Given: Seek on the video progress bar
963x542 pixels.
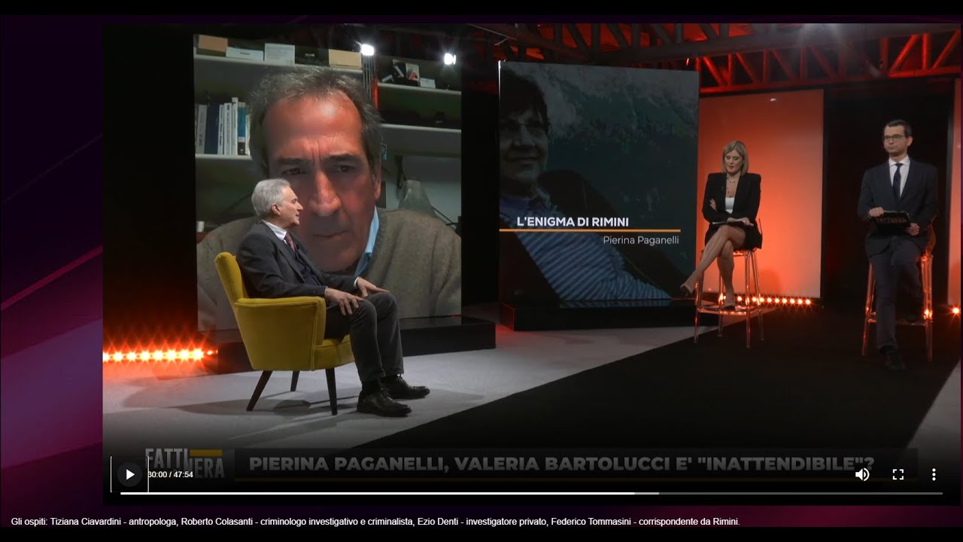Looking at the screenshot, I should point(531,493).
